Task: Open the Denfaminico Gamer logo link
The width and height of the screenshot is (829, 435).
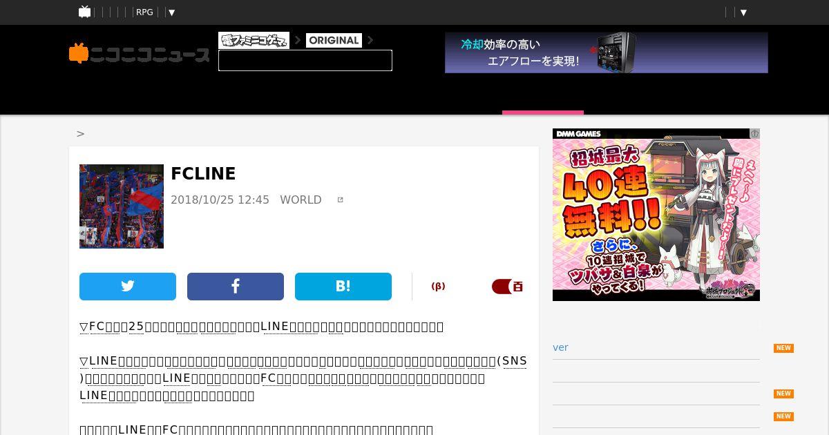Action: pos(254,40)
